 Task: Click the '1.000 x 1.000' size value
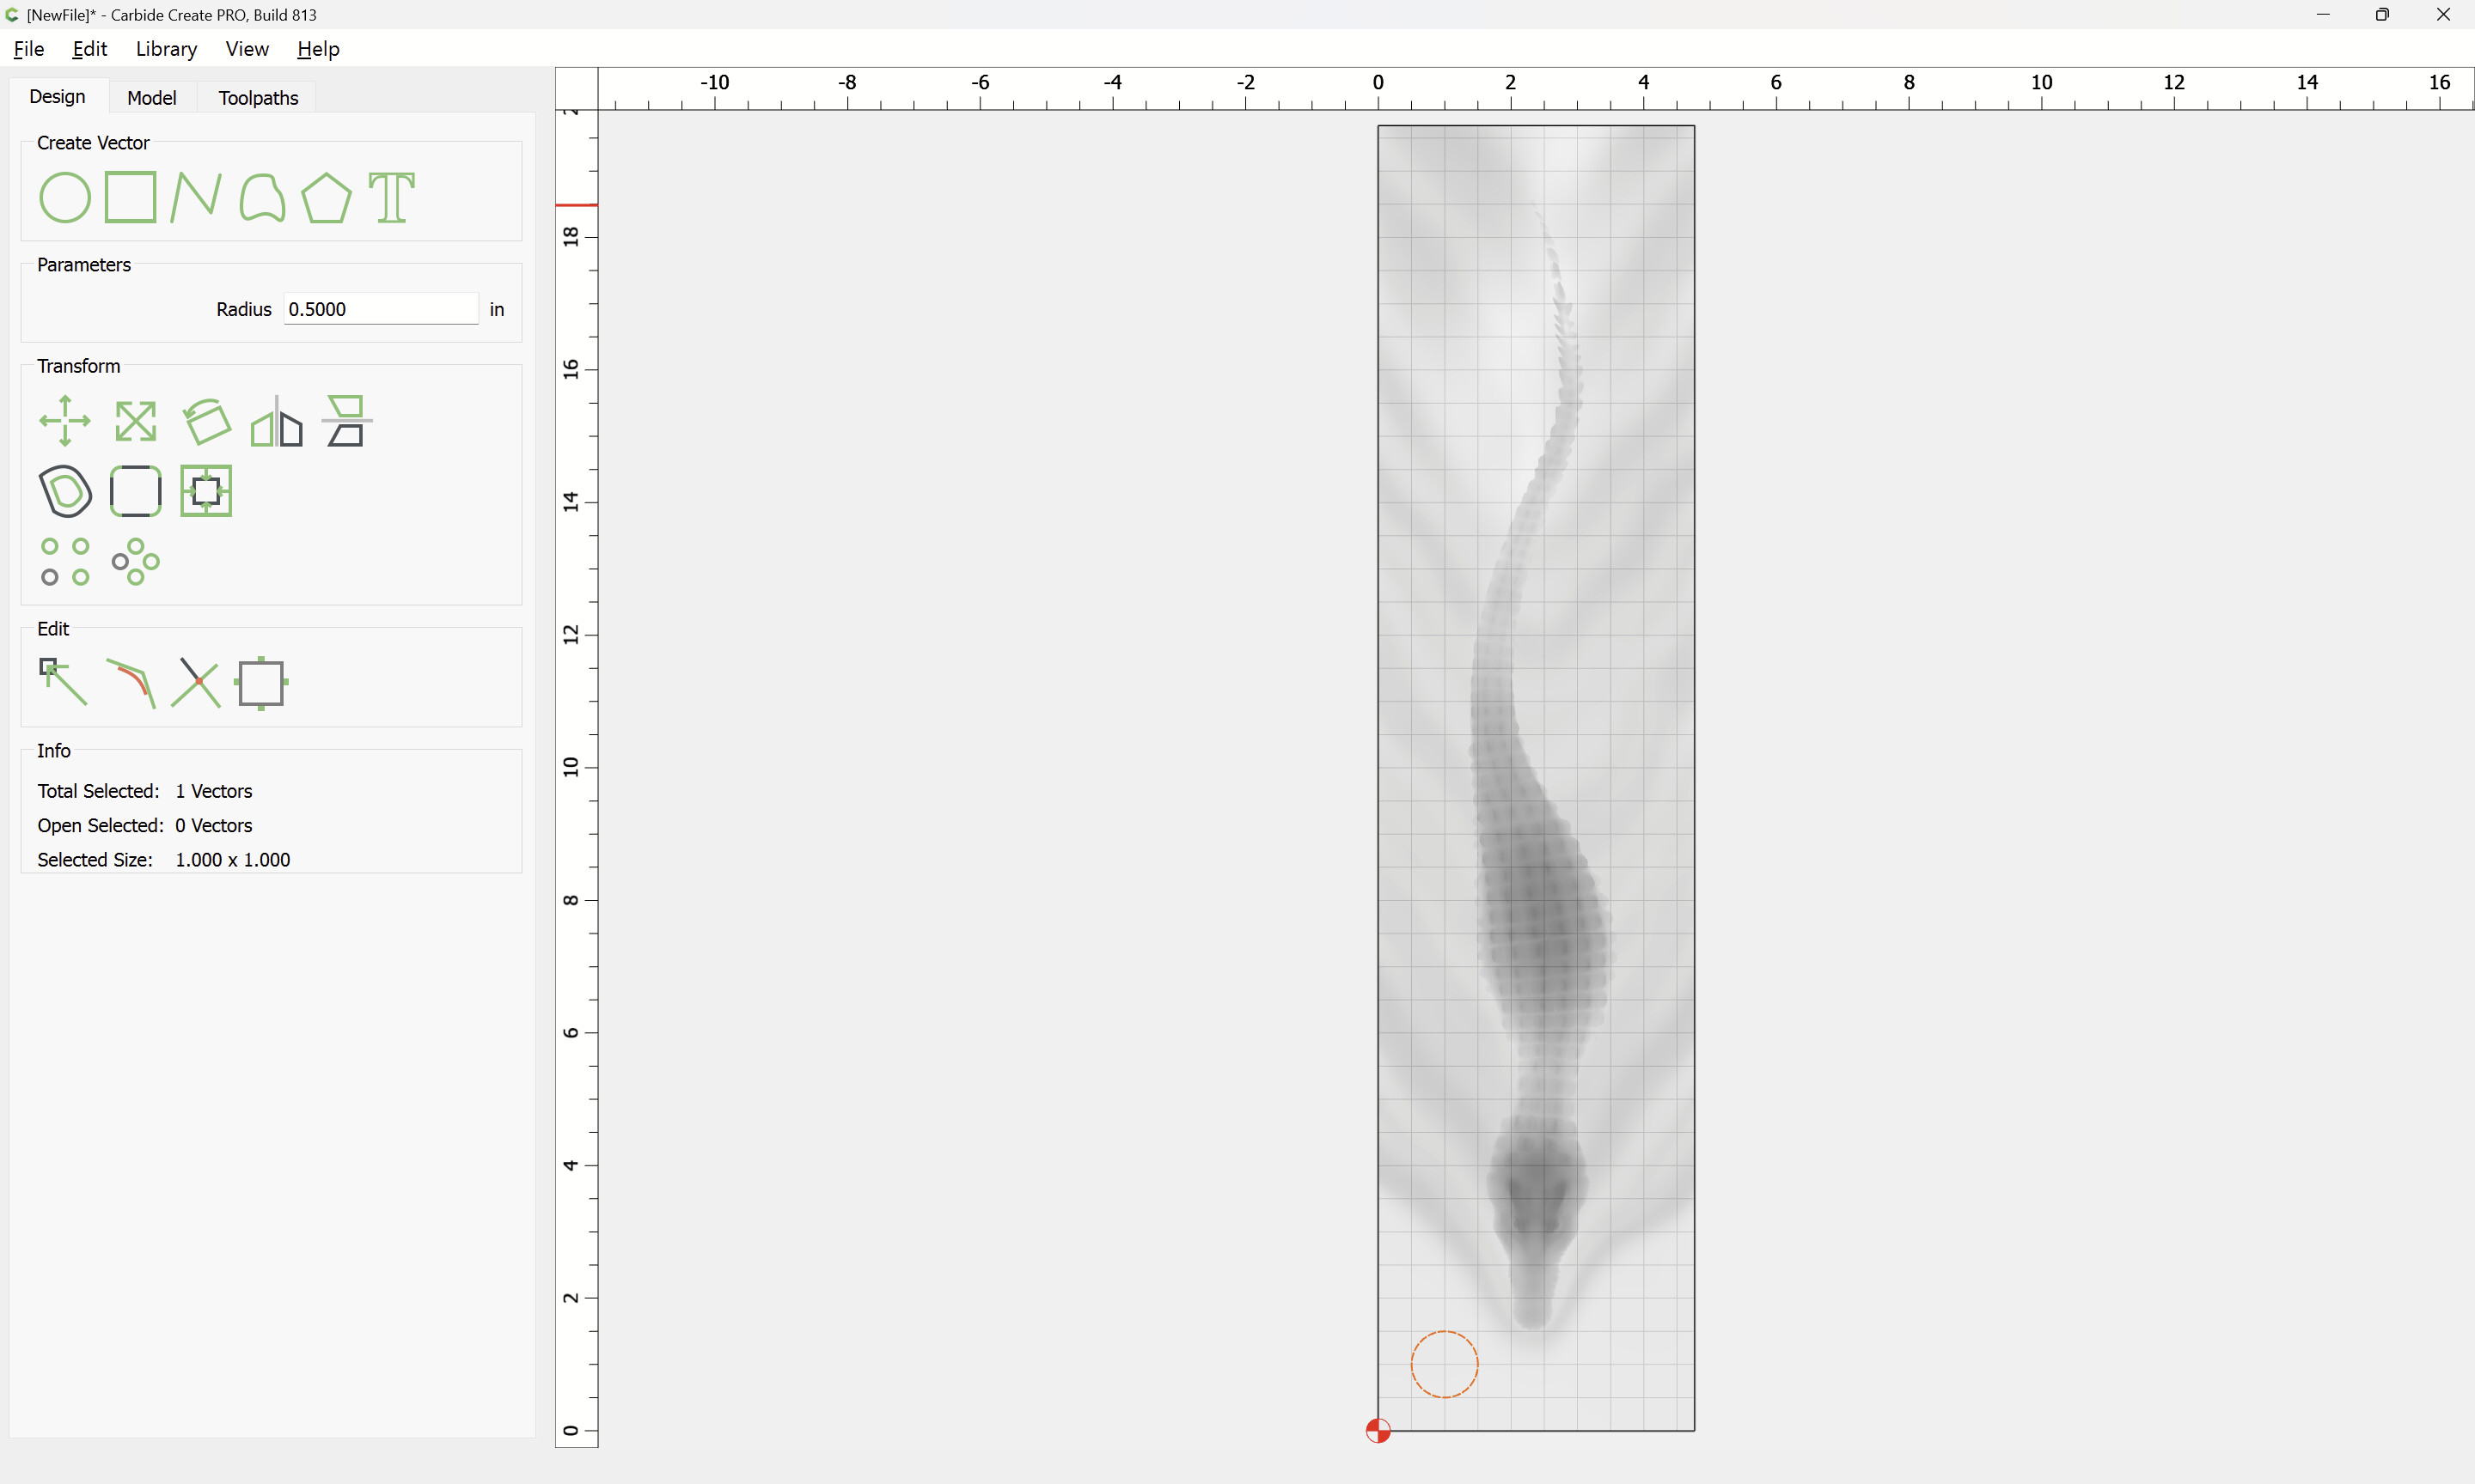click(x=232, y=860)
